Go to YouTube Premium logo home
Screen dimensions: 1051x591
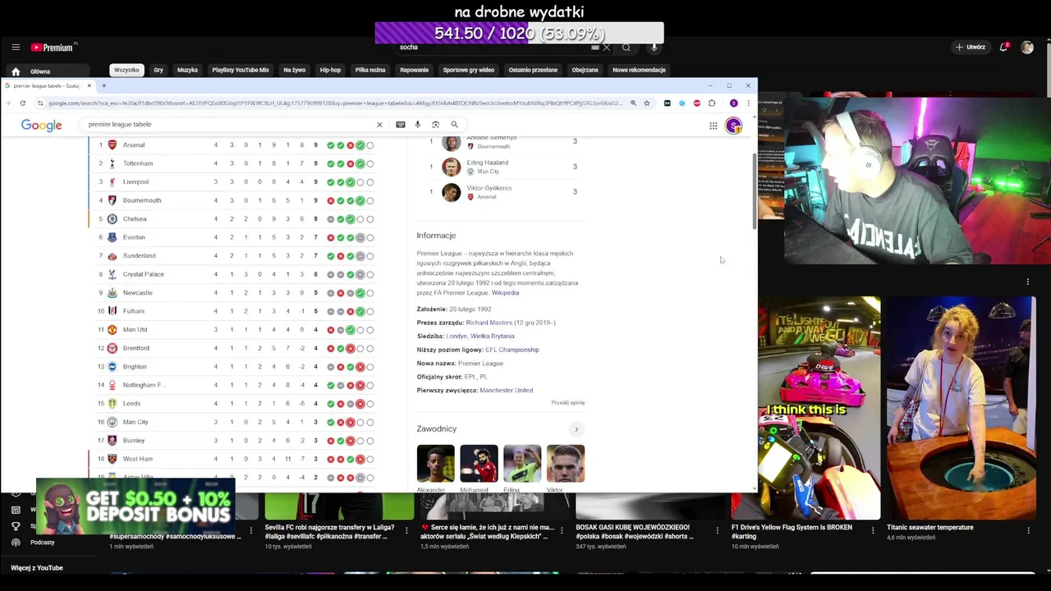tap(53, 48)
